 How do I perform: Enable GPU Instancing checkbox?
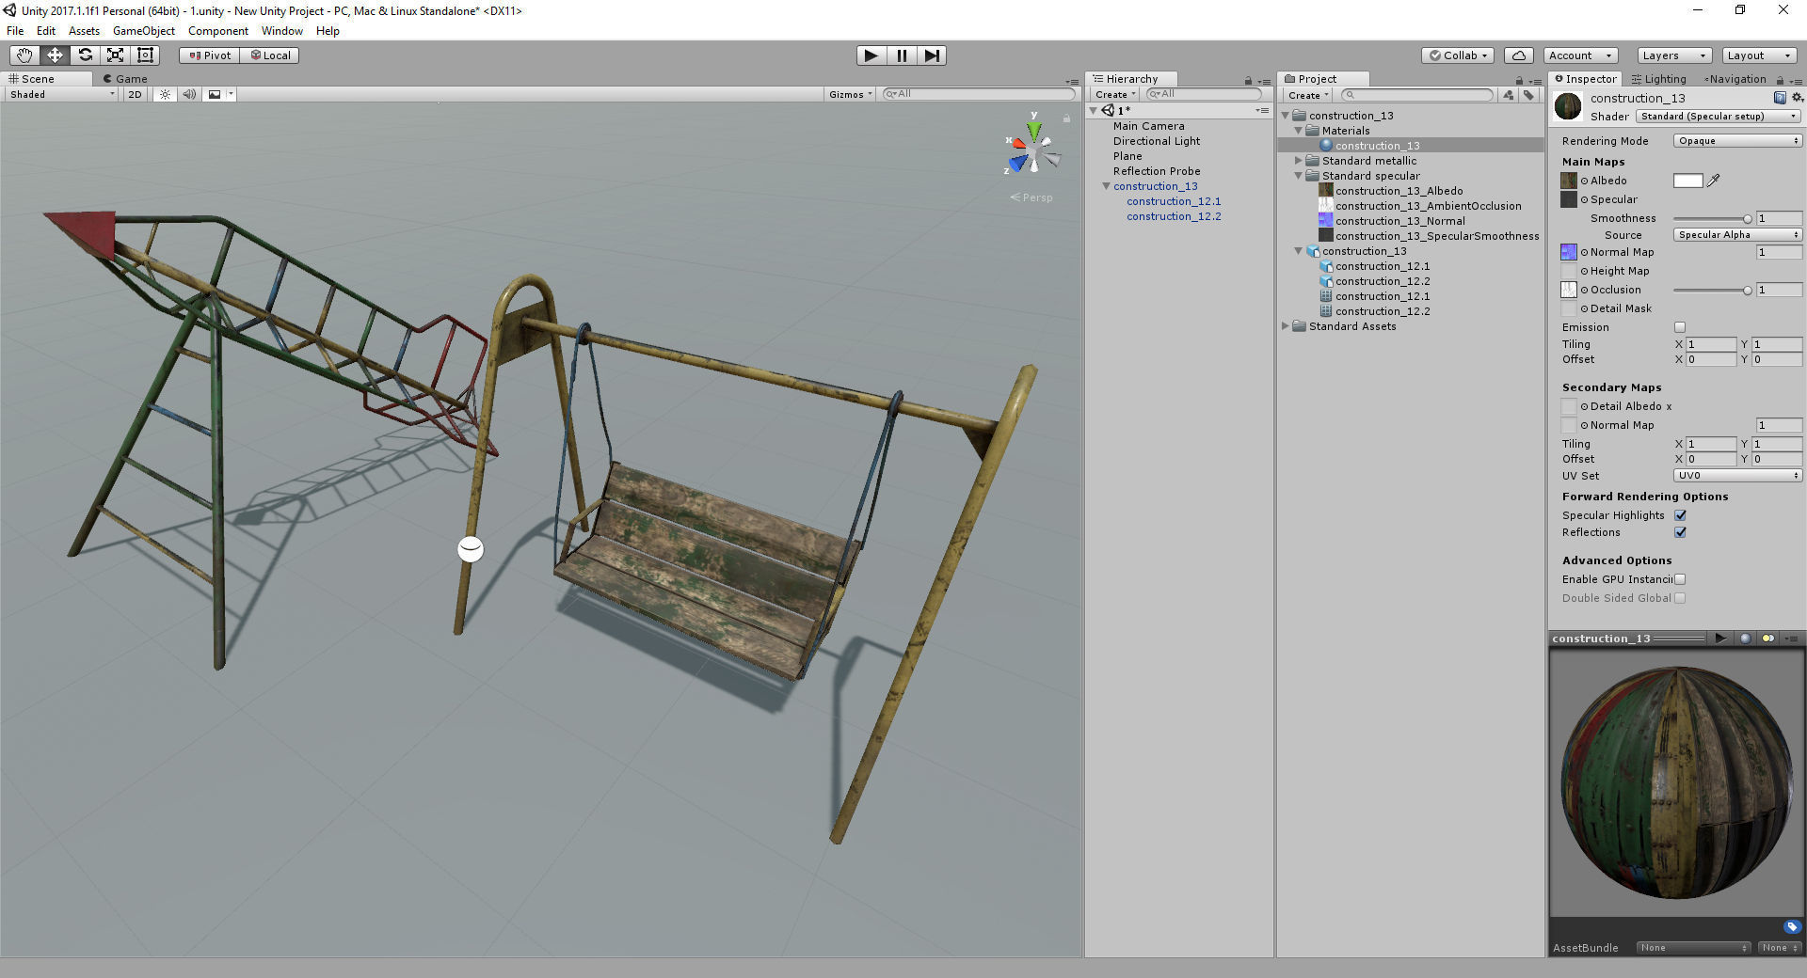pos(1680,579)
